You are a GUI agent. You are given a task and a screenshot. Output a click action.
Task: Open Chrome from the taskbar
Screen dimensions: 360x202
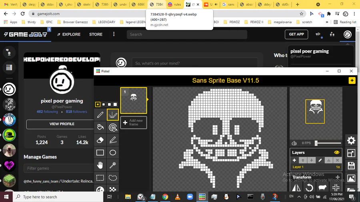[x=165, y=197]
